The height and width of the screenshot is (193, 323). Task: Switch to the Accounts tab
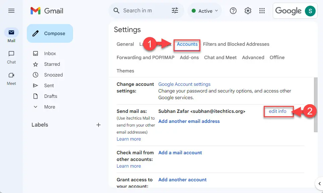pos(187,44)
